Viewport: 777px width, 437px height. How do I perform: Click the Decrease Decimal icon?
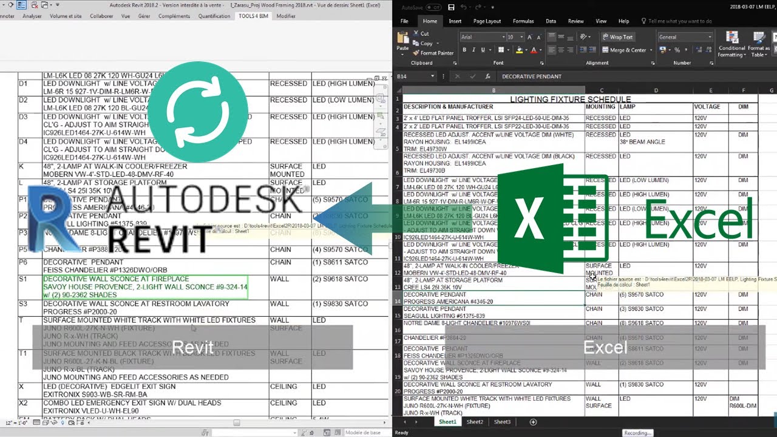click(x=707, y=50)
